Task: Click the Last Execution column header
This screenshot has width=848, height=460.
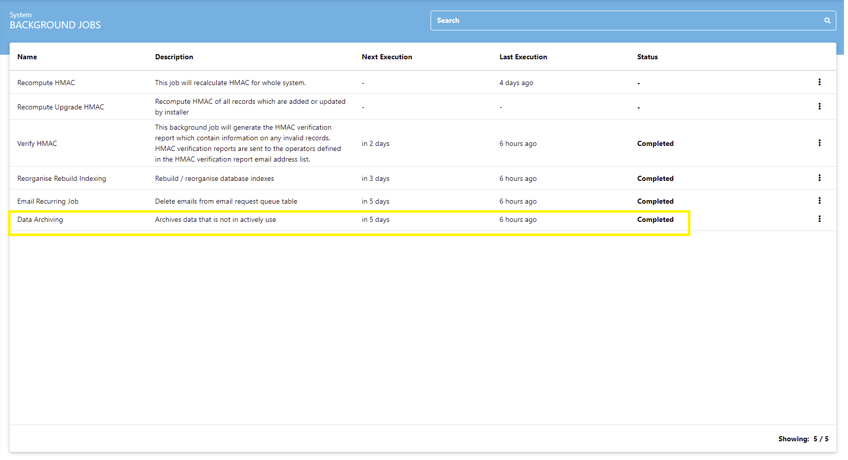Action: 523,57
